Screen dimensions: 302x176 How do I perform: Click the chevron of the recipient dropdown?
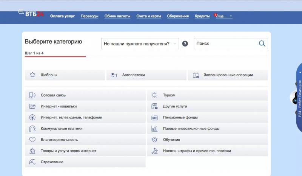[175, 44]
